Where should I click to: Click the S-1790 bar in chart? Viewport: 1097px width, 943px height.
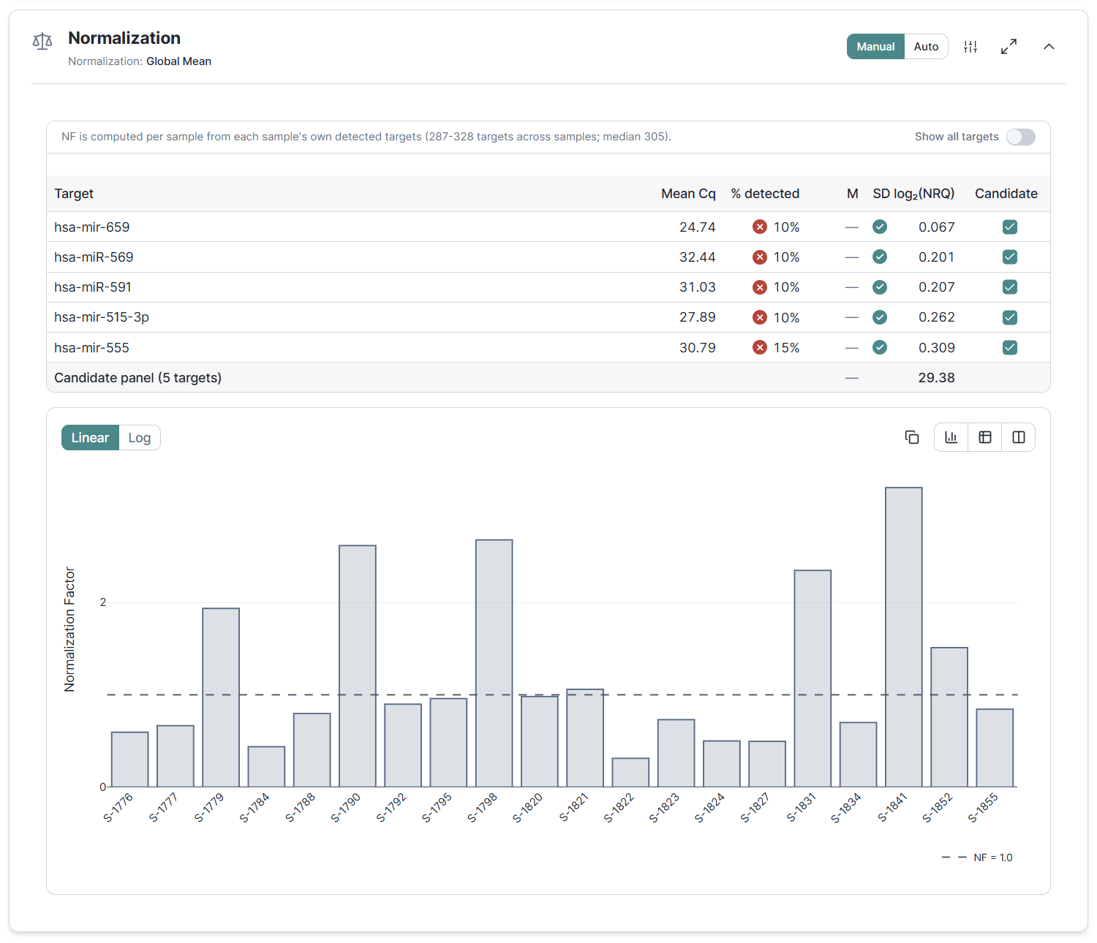coord(358,666)
